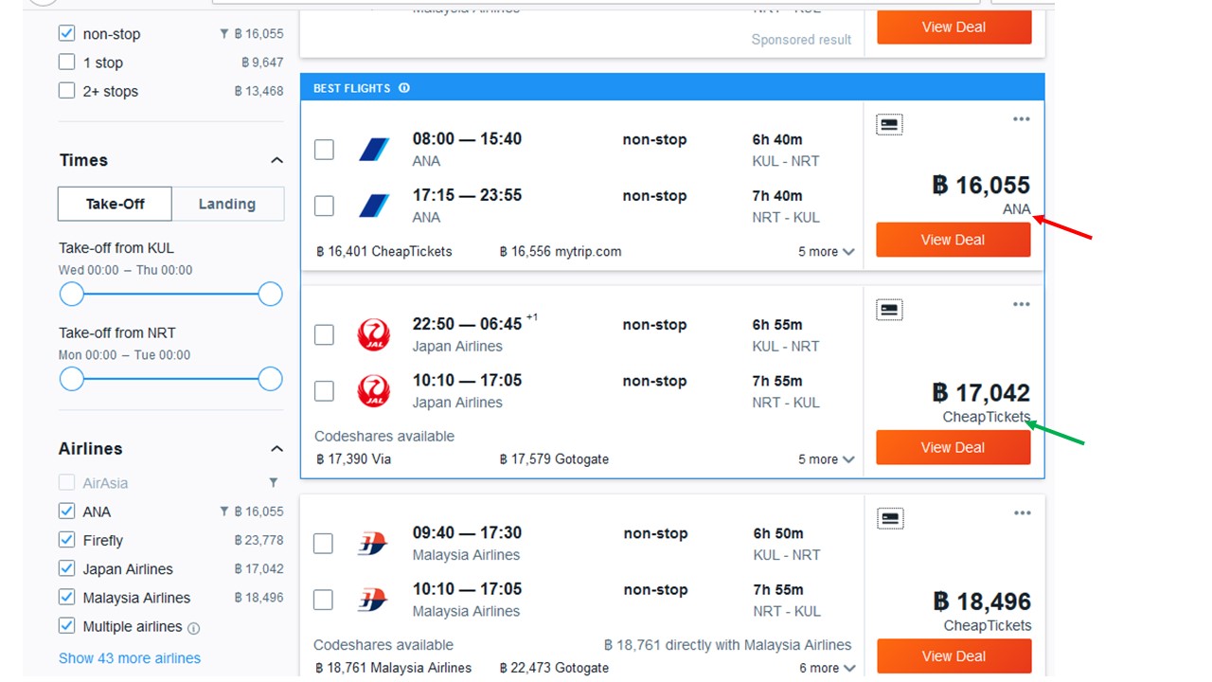Image resolution: width=1212 pixels, height=682 pixels.
Task: Collapse the Times filter section
Action: click(x=276, y=160)
